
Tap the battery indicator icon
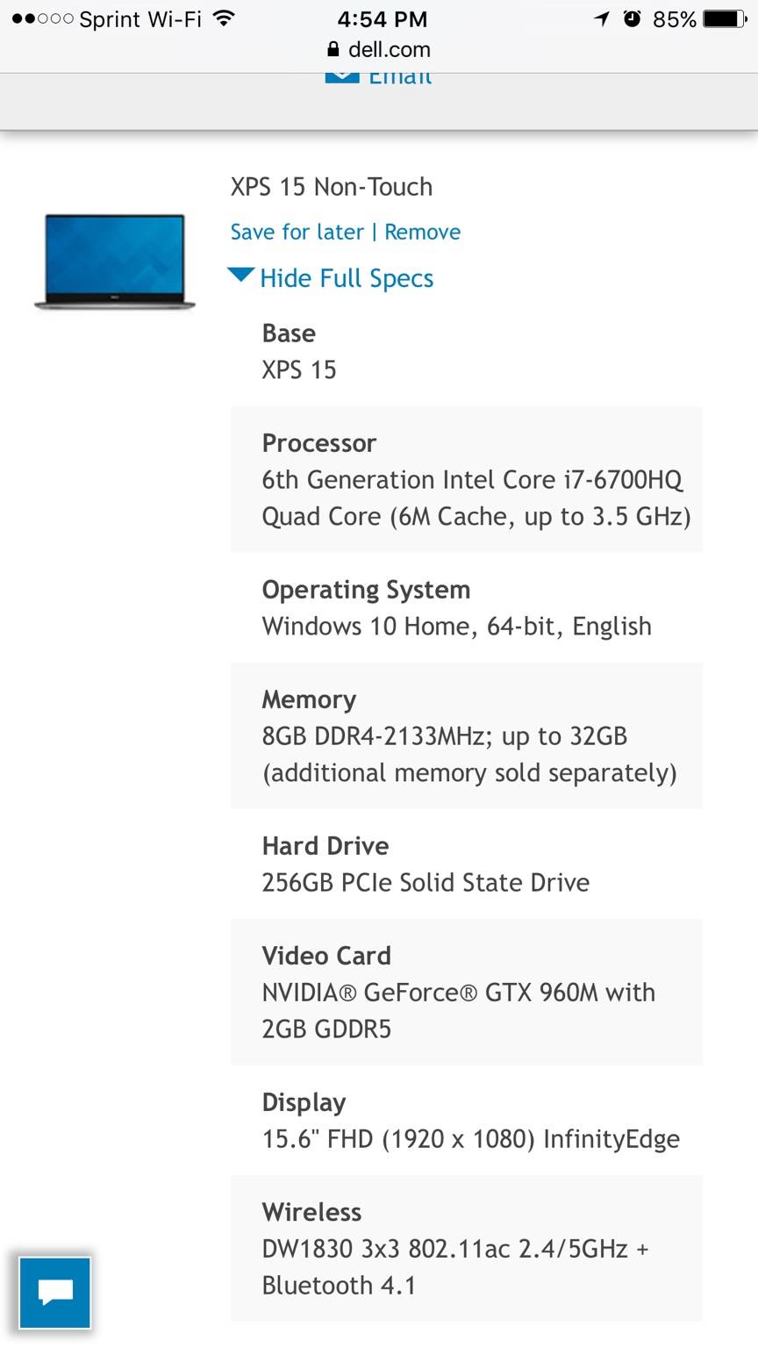point(726,18)
